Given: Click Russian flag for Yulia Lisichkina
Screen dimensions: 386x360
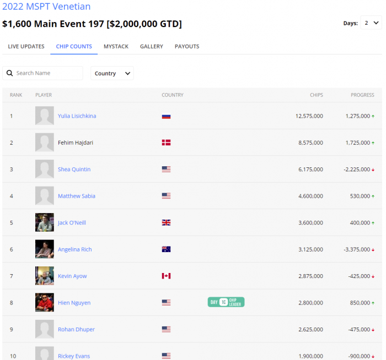Looking at the screenshot, I should [166, 116].
